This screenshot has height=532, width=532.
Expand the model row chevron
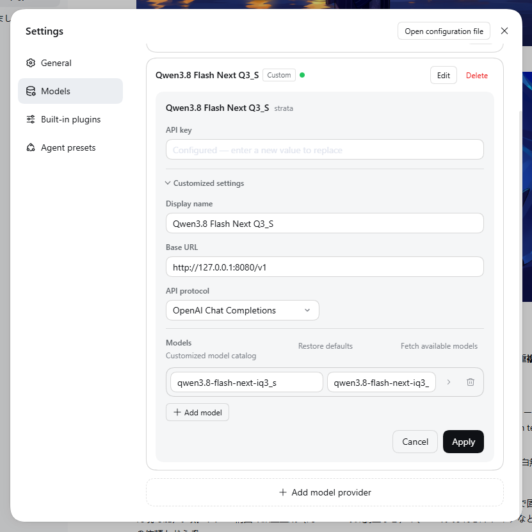[449, 382]
